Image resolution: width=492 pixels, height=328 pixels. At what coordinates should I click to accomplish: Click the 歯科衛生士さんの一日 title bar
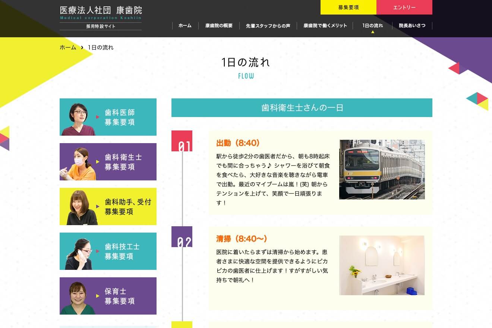coord(302,108)
